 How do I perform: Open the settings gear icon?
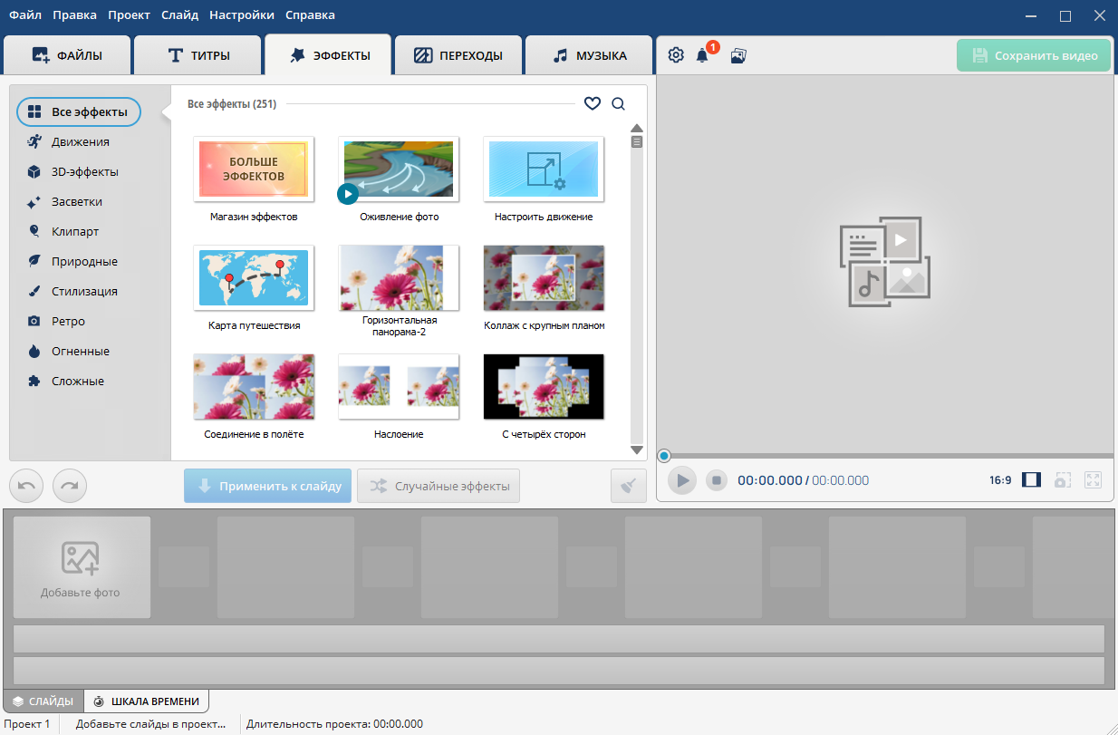[676, 55]
